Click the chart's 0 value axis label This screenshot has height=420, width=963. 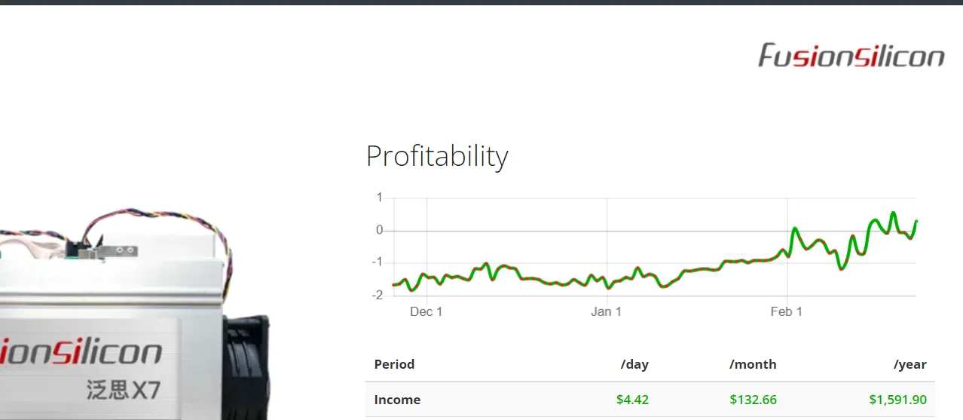(380, 230)
